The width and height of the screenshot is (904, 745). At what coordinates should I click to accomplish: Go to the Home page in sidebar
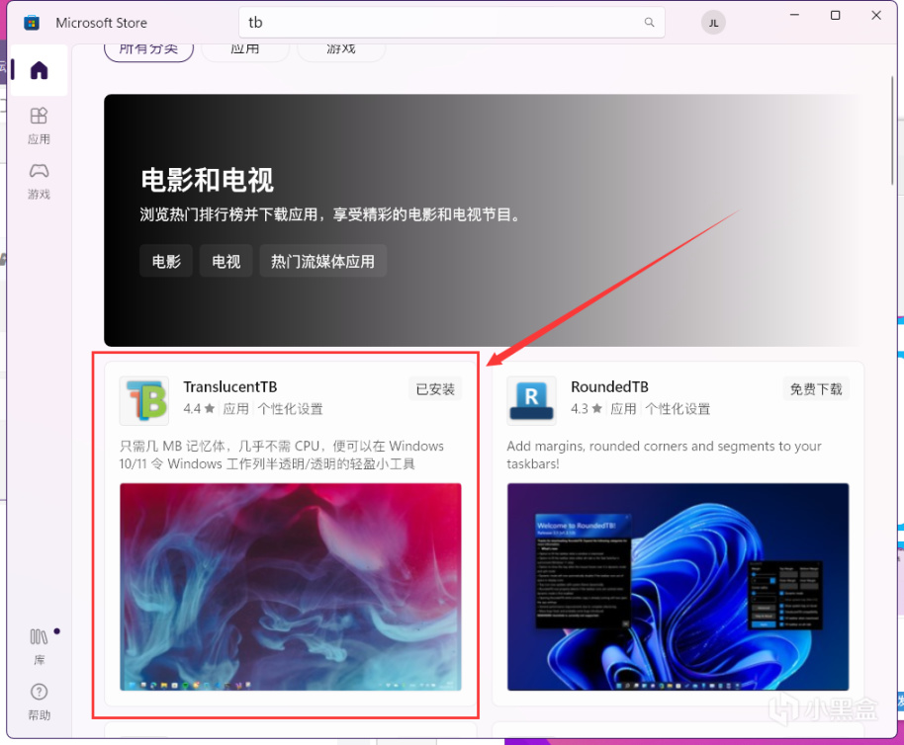(40, 70)
